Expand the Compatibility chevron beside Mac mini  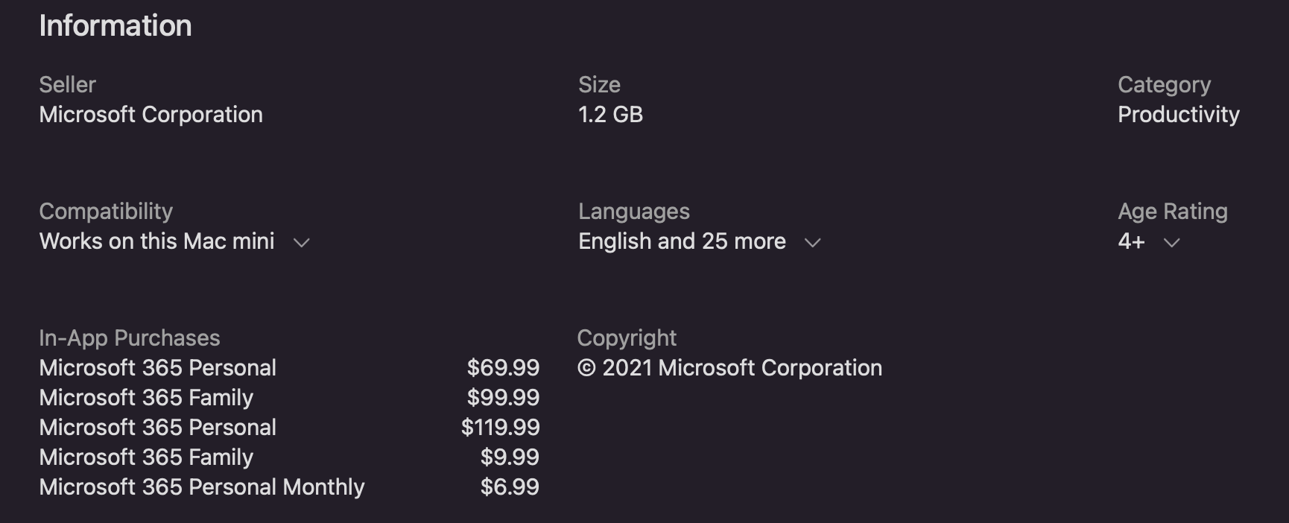(301, 243)
